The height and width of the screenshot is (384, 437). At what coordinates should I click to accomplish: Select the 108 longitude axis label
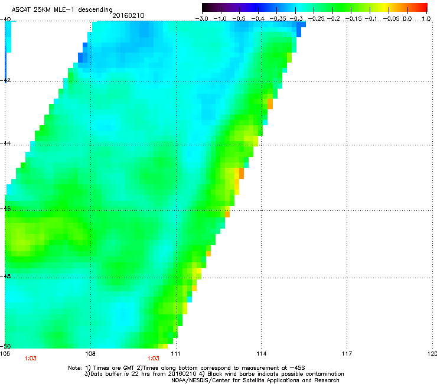pyautogui.click(x=90, y=354)
